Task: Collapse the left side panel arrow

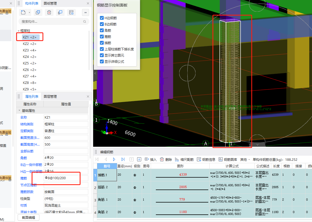Action: click(95, 73)
